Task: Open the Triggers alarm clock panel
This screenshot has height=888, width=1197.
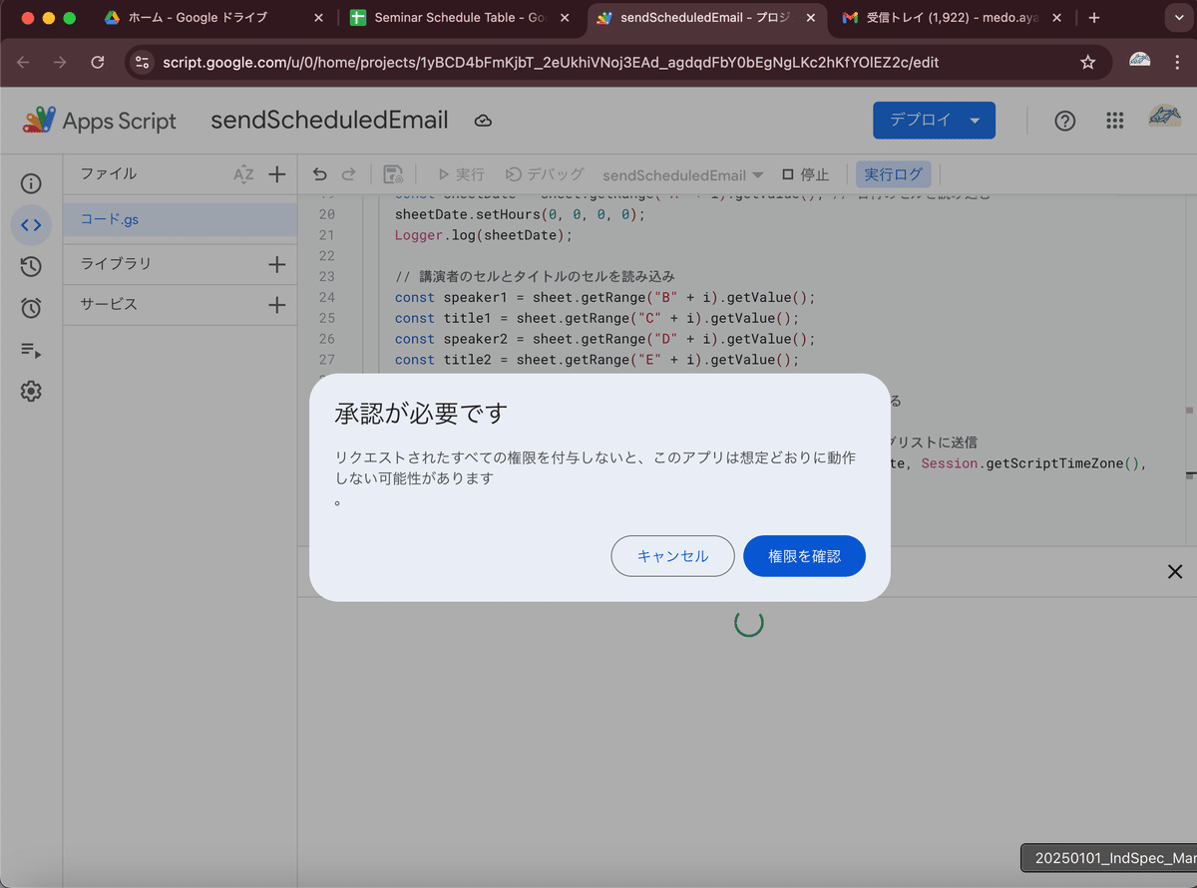Action: point(31,308)
